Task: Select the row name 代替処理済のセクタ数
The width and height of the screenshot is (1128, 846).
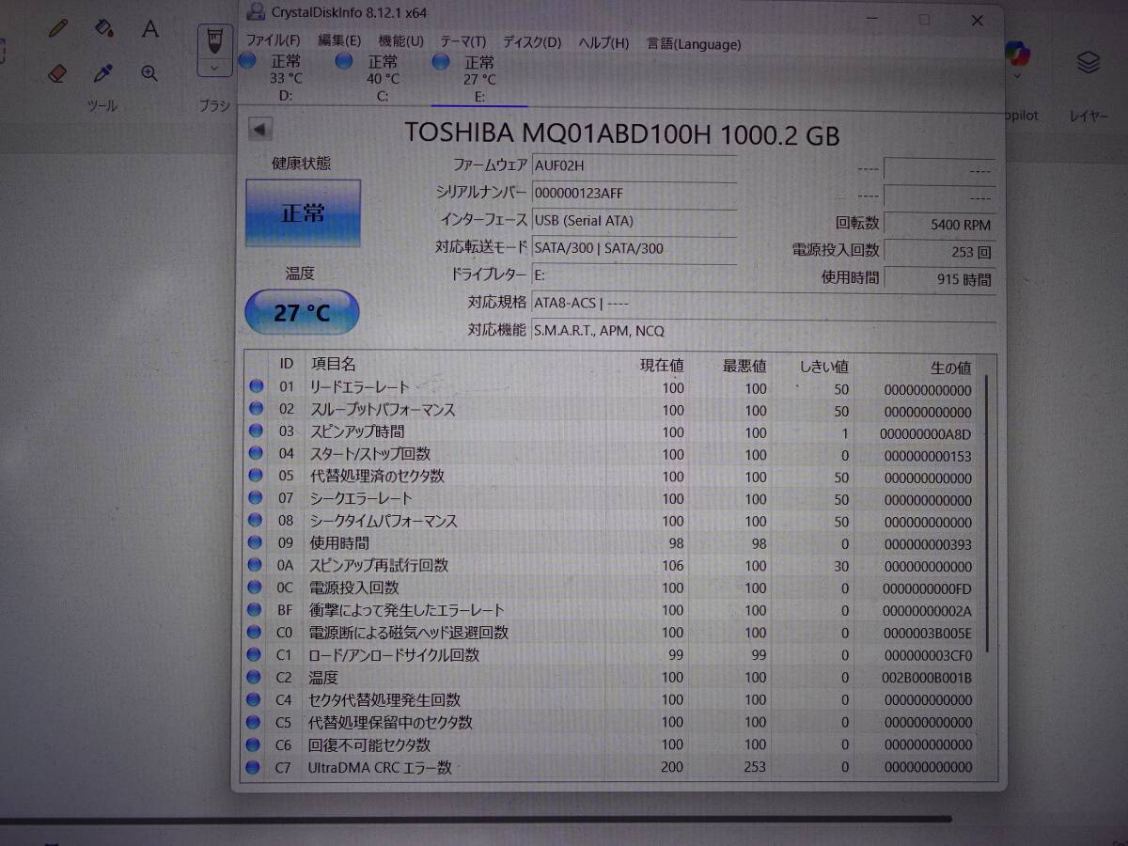Action: coord(377,476)
